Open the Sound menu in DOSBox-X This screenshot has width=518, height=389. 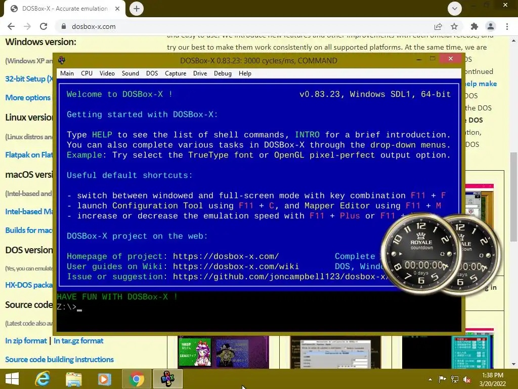pyautogui.click(x=130, y=73)
